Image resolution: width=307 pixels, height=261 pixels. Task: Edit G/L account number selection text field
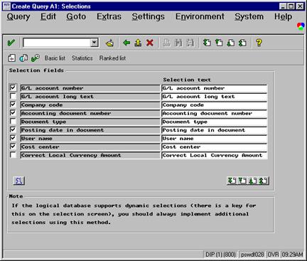pos(215,88)
